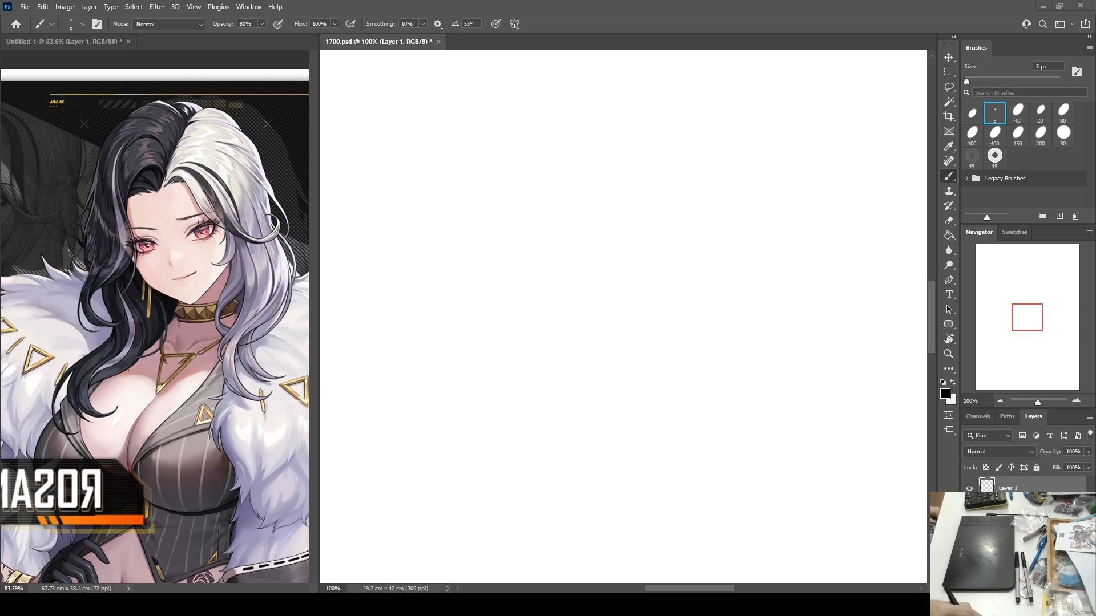The height and width of the screenshot is (616, 1096).
Task: Select the Path Selection tool
Action: coord(949,310)
